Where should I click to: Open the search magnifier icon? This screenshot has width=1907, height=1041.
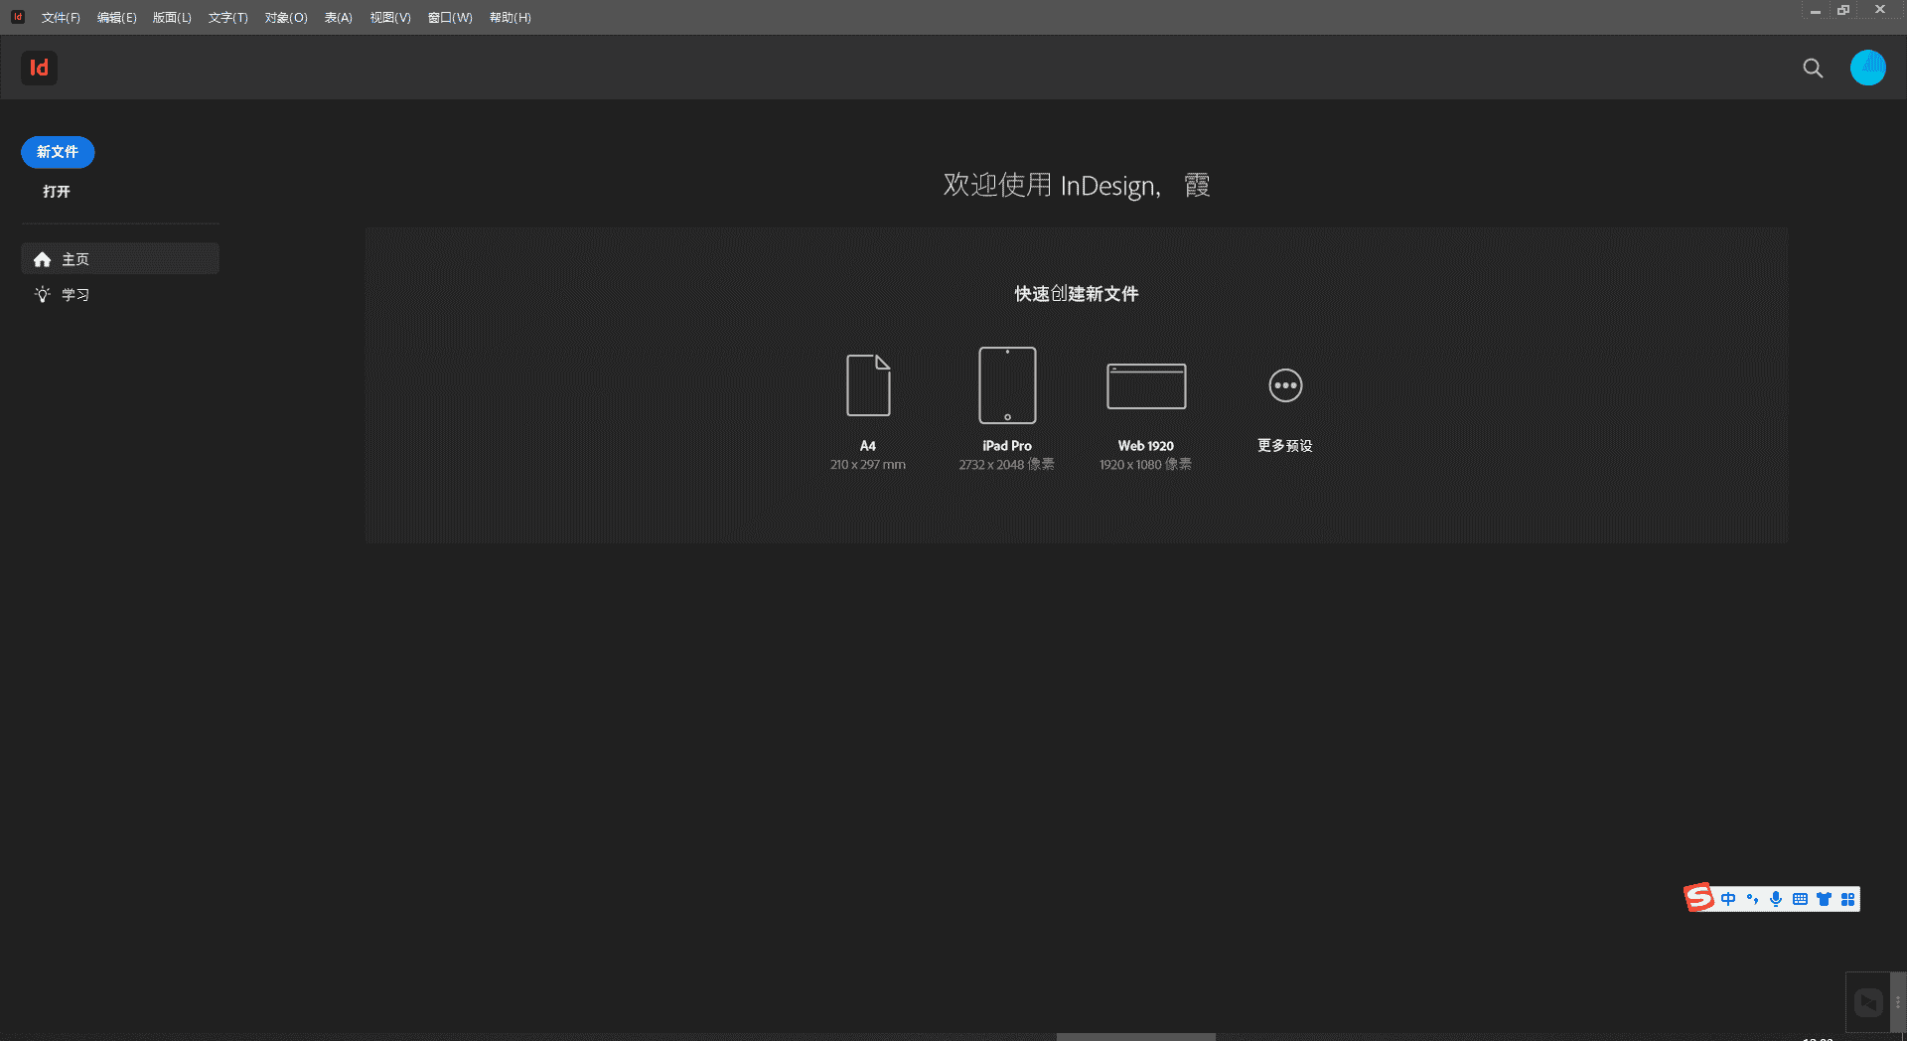1813,68
